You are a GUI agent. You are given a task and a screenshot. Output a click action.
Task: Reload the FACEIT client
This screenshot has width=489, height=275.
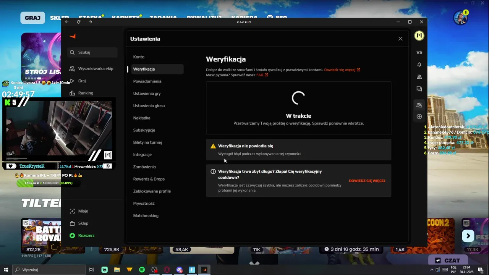[79, 22]
